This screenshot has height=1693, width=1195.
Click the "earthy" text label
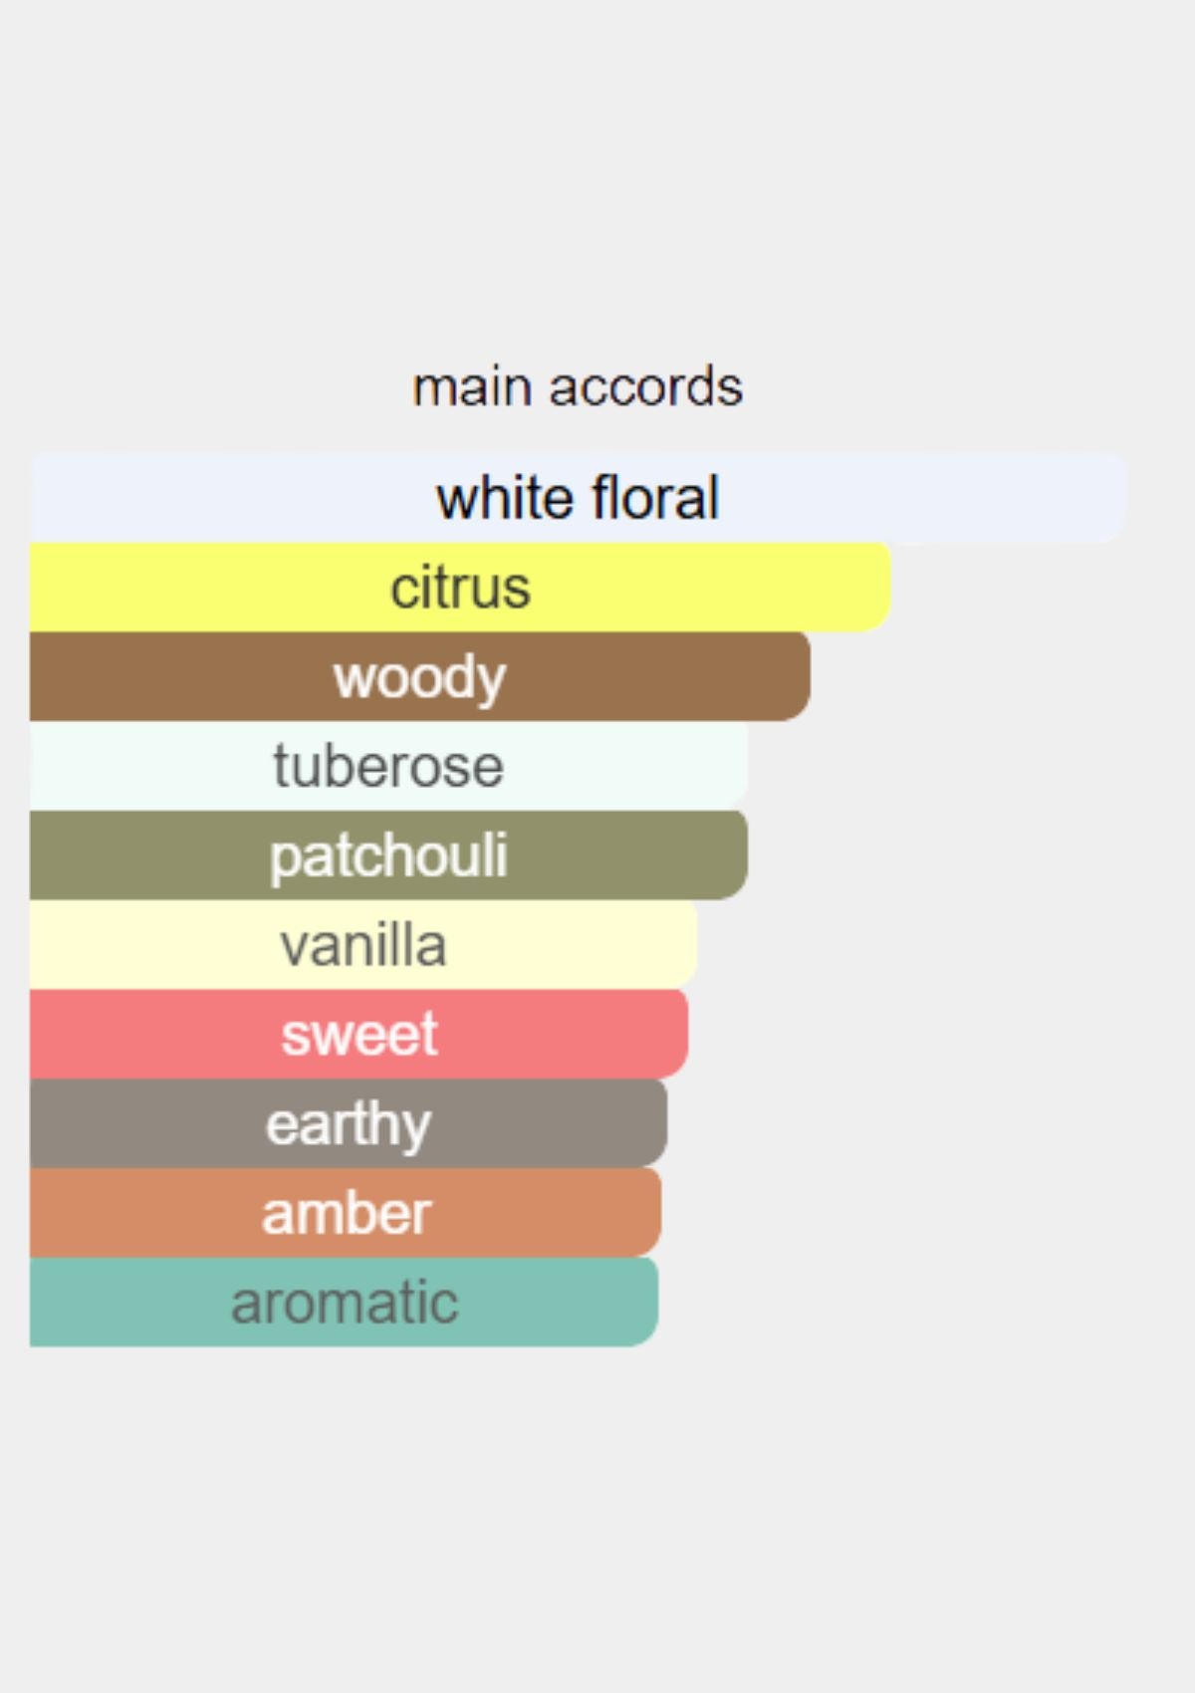[349, 1124]
